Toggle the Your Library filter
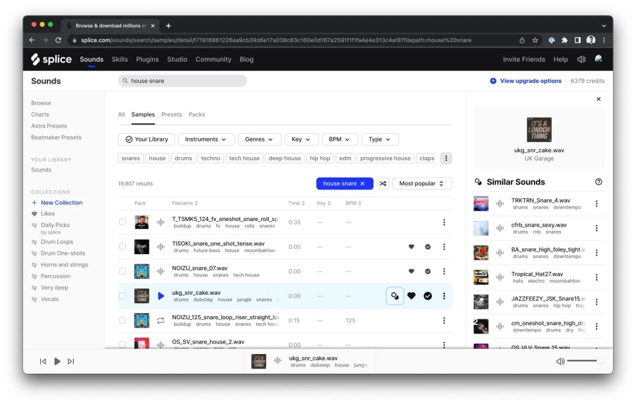The image size is (636, 404). point(146,139)
